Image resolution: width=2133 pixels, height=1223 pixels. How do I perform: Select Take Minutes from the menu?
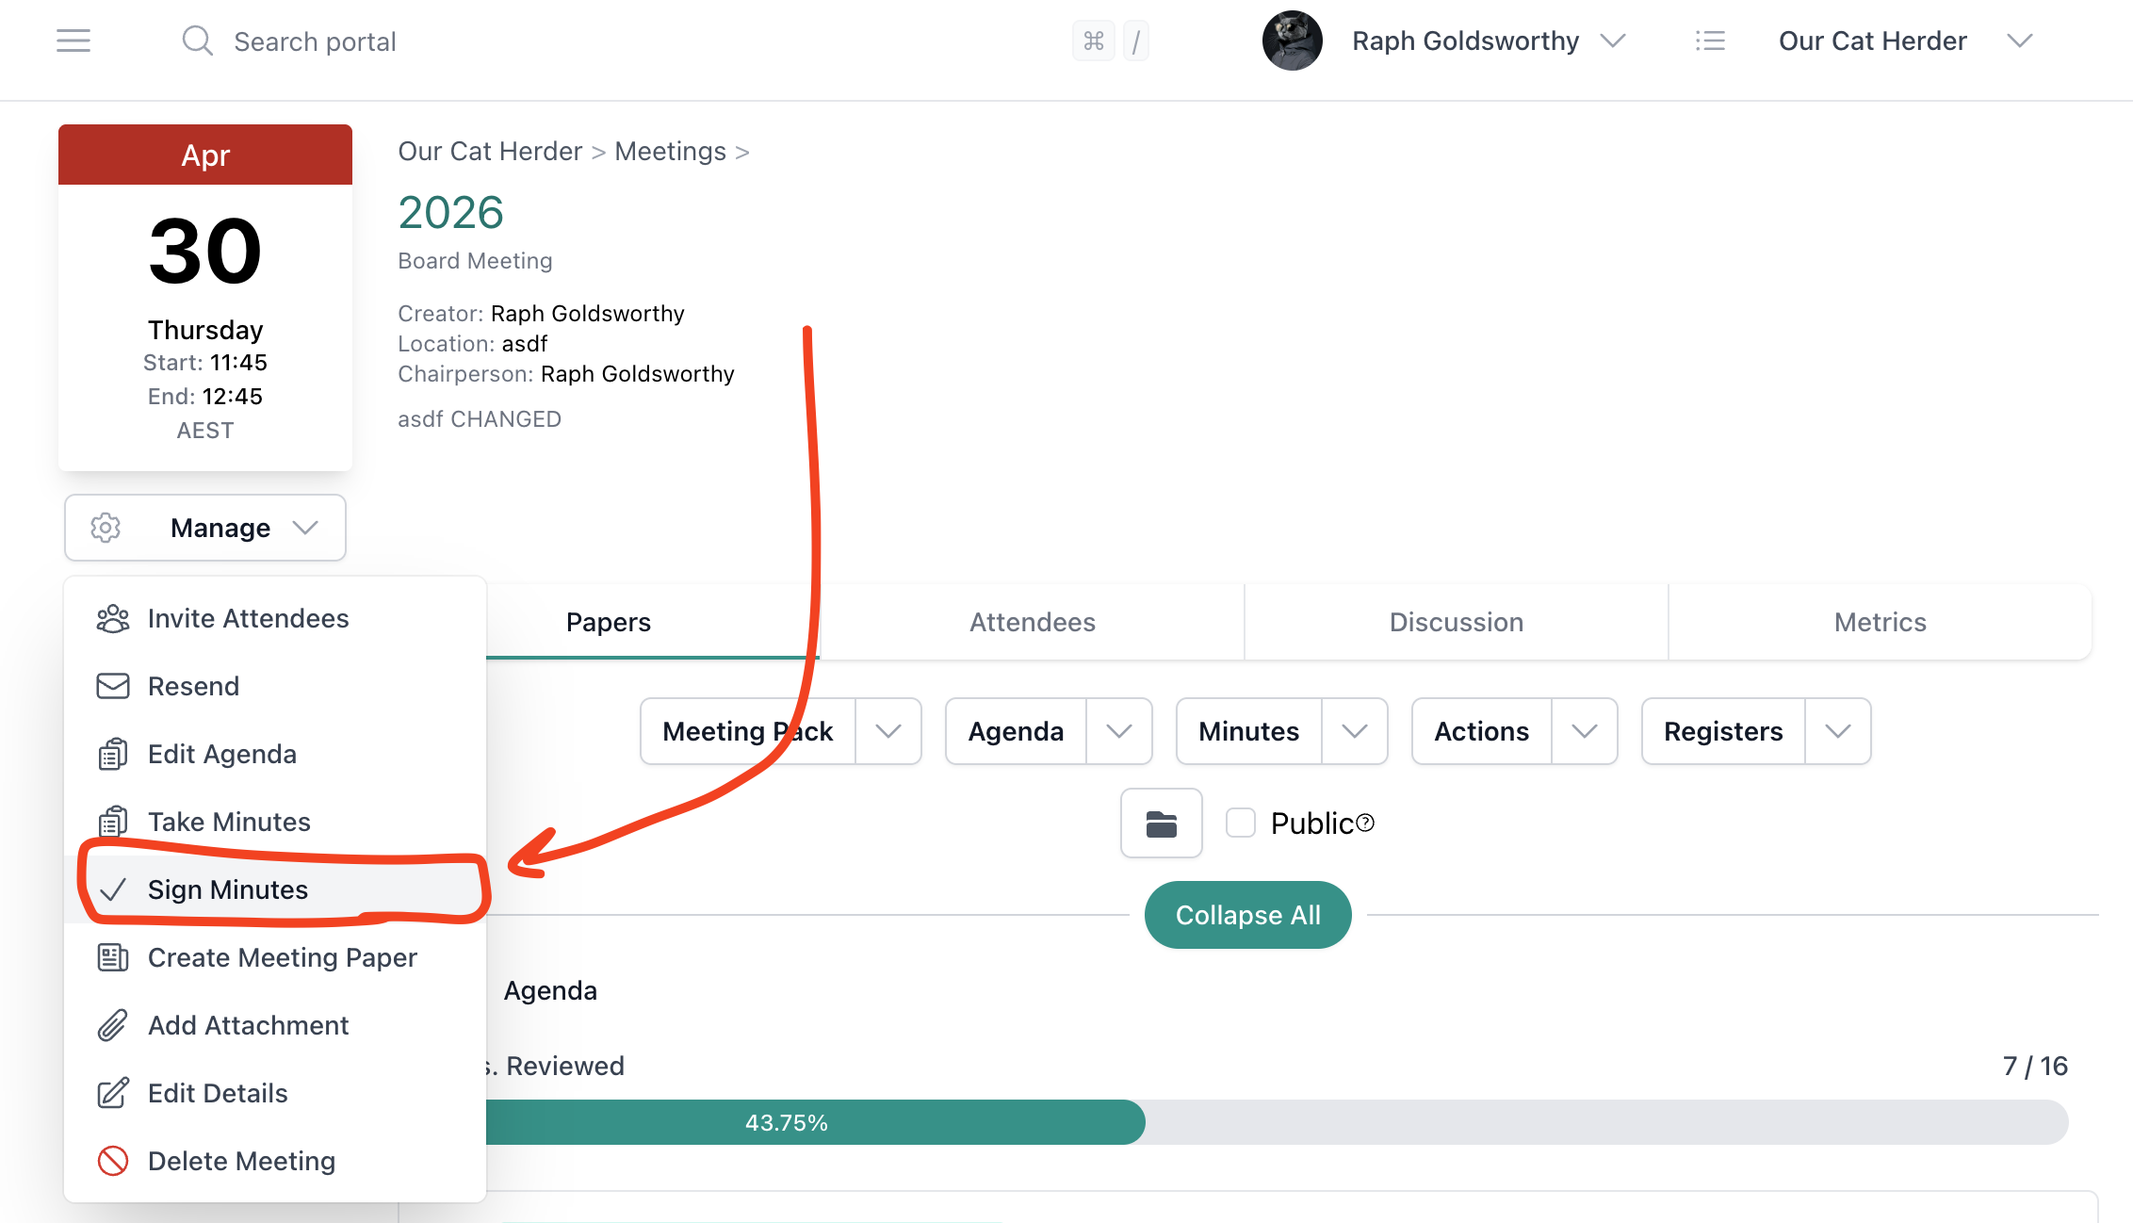229,821
